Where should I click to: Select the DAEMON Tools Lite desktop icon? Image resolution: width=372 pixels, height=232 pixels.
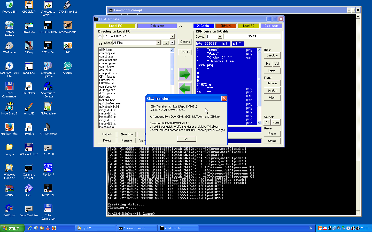point(9,70)
